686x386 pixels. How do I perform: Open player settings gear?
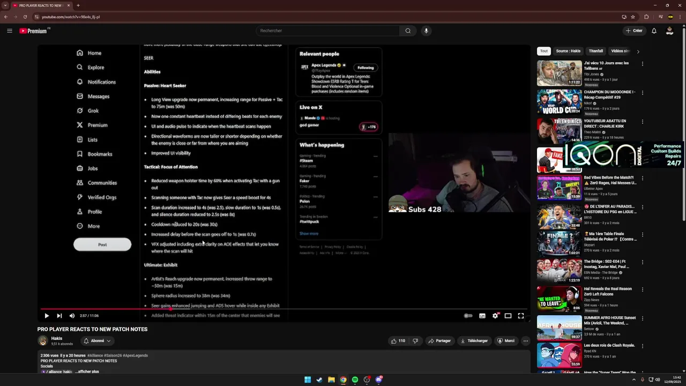tap(495, 316)
